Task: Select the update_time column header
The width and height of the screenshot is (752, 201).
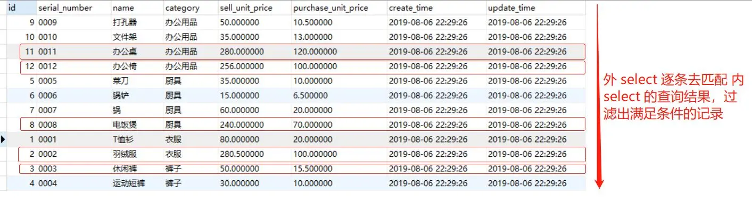Action: tap(511, 9)
